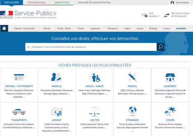Open Services en ligne et formulaires link

(x=180, y=15)
